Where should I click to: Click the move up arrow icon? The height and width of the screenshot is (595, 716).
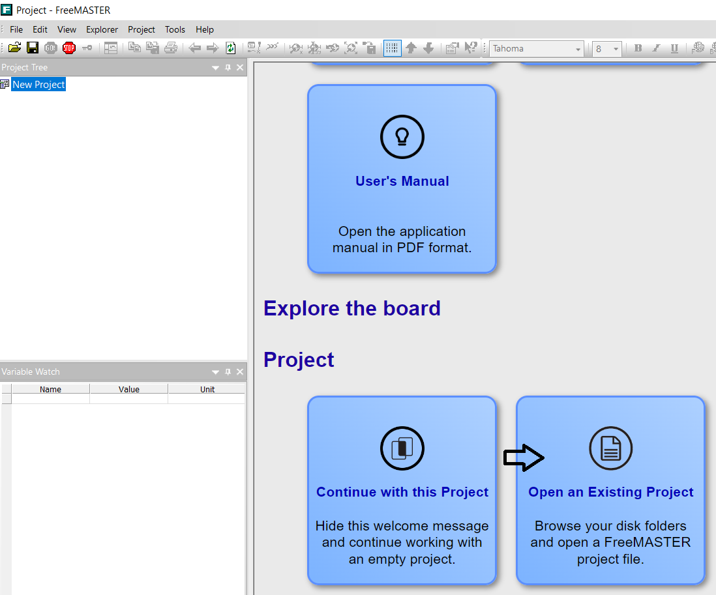(x=411, y=48)
